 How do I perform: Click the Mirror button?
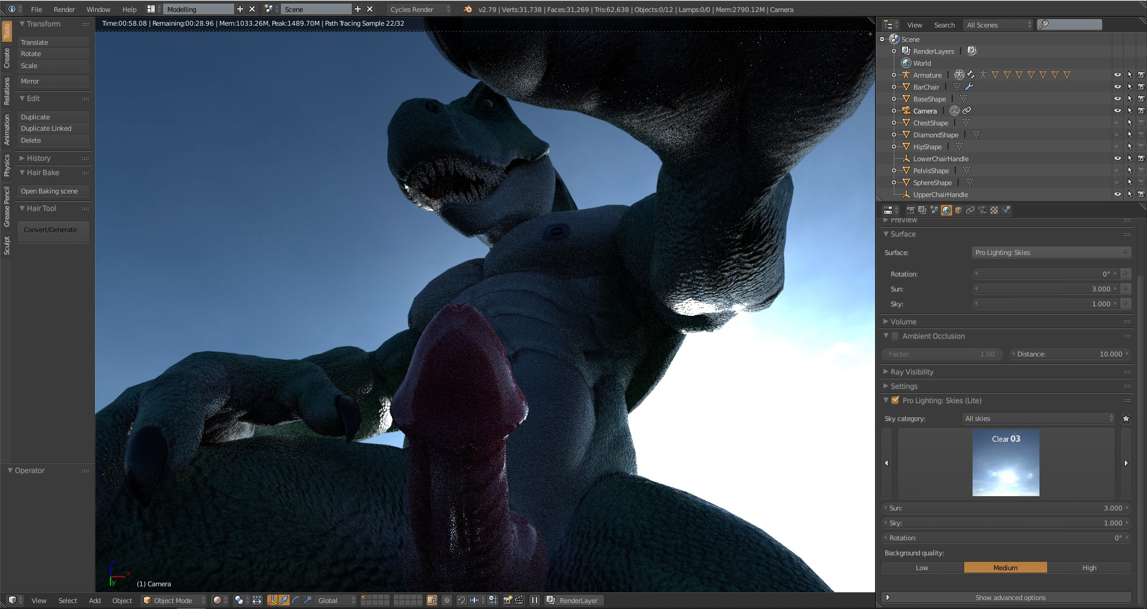pos(53,81)
